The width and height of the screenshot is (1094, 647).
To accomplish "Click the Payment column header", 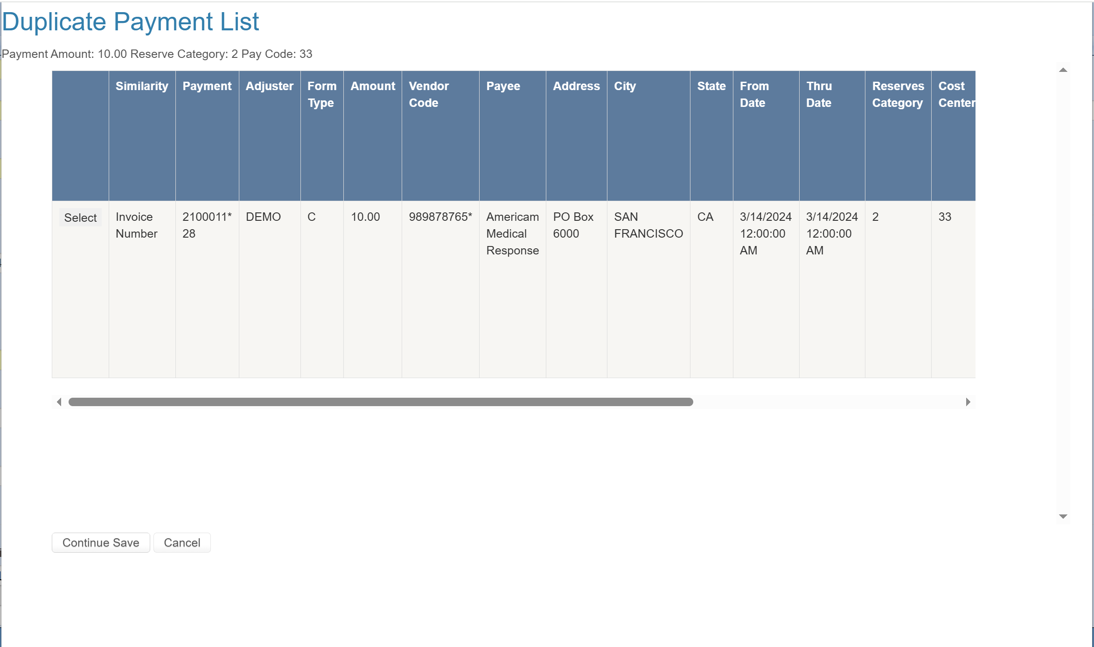I will tap(207, 86).
